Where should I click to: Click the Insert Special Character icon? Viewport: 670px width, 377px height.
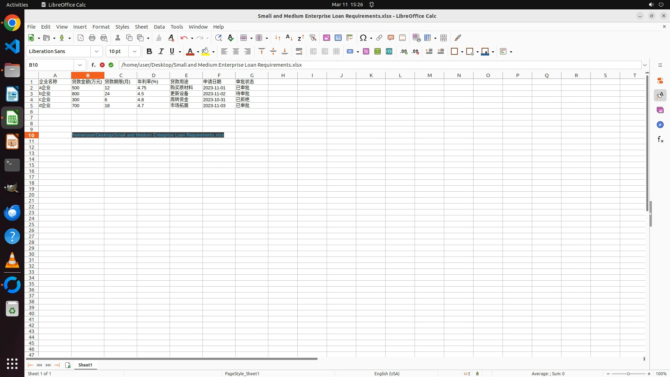[x=363, y=38]
